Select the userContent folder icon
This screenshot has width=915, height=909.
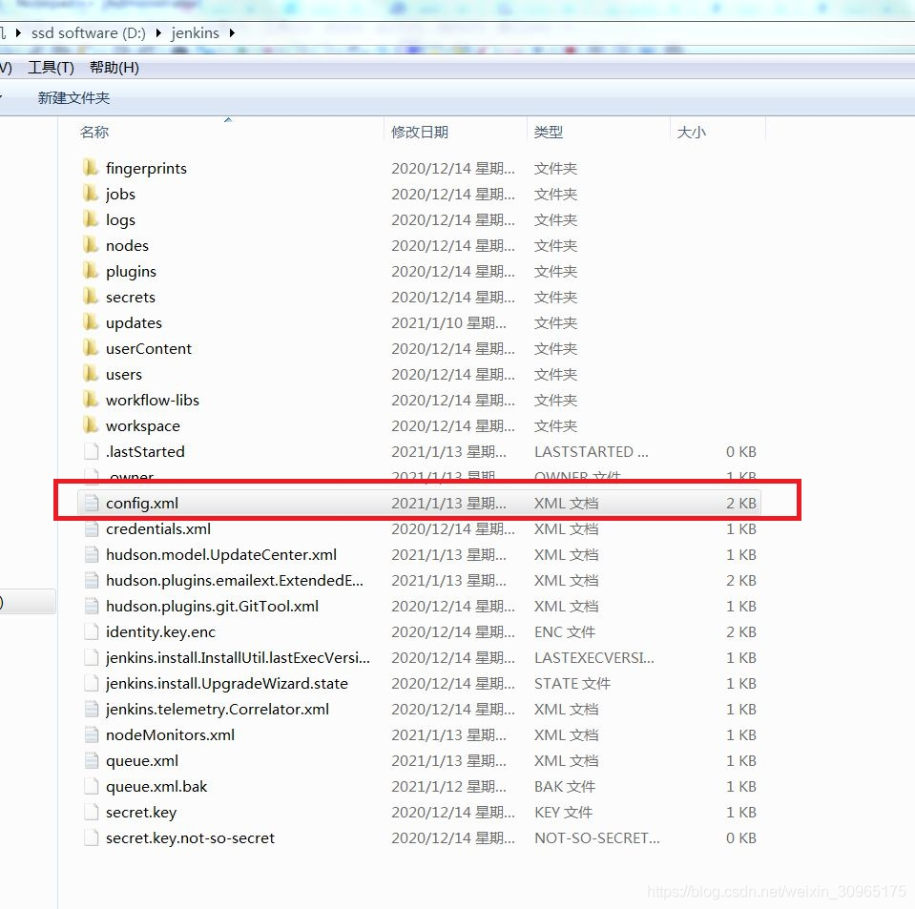[x=91, y=348]
